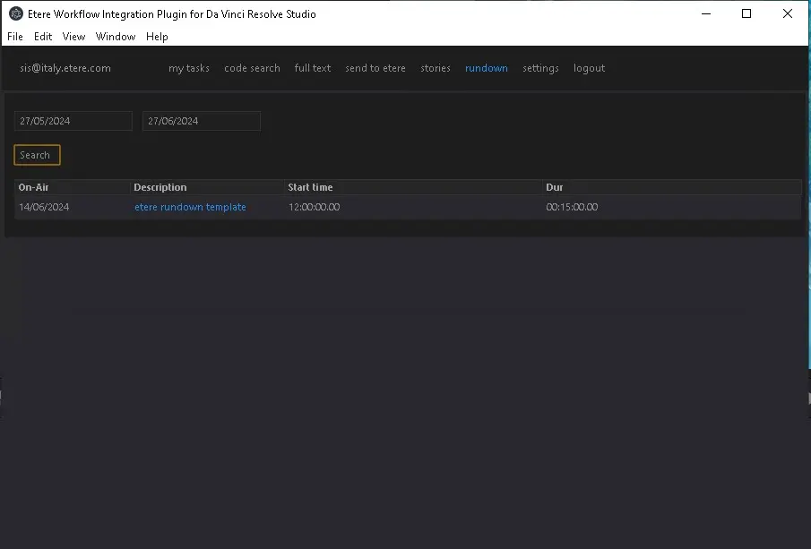Select the full text search tab

pyautogui.click(x=313, y=68)
